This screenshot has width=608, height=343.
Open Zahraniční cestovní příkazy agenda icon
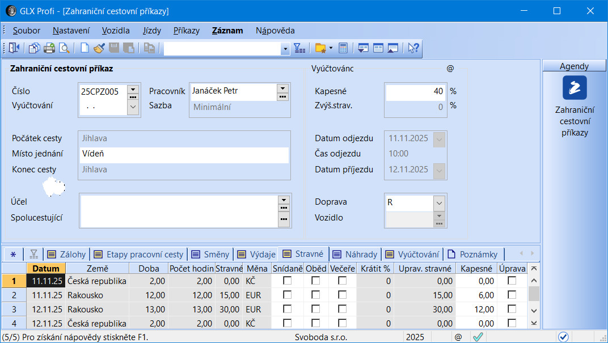point(575,88)
